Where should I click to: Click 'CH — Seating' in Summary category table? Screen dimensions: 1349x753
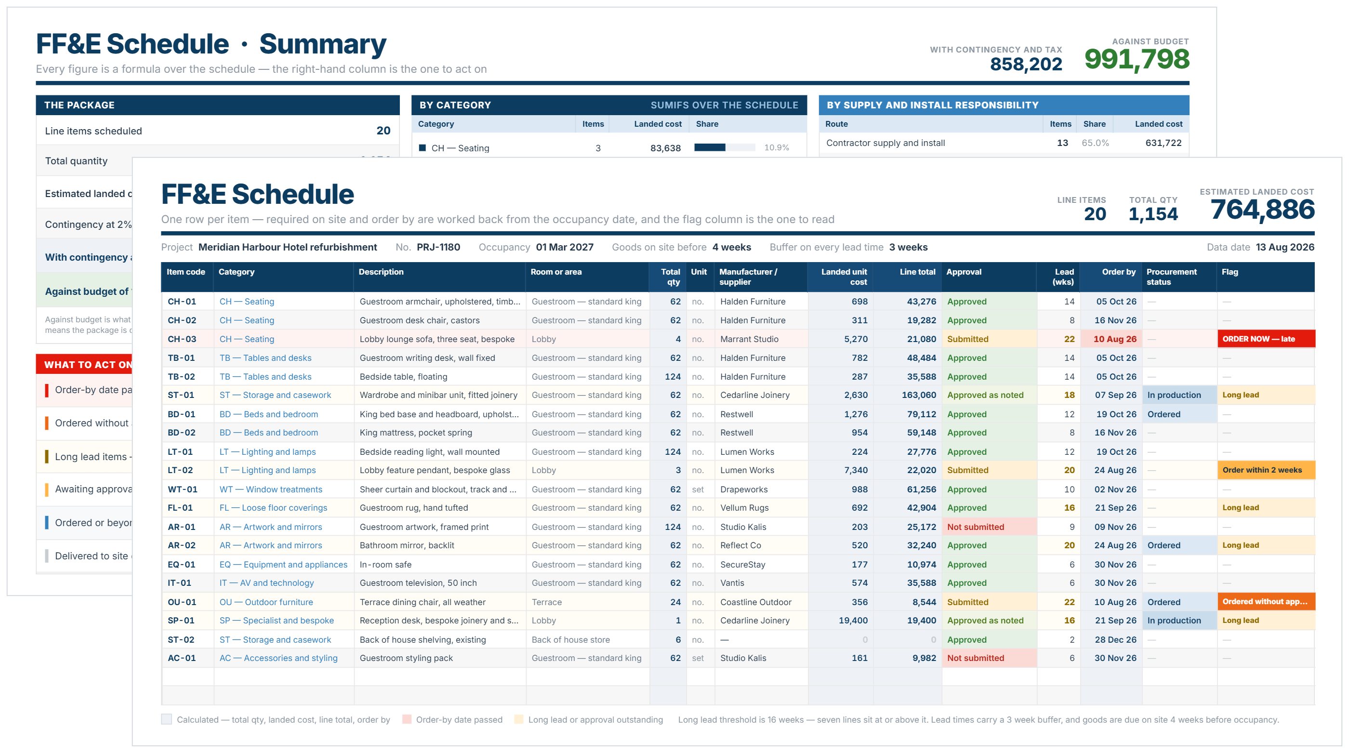coord(460,148)
